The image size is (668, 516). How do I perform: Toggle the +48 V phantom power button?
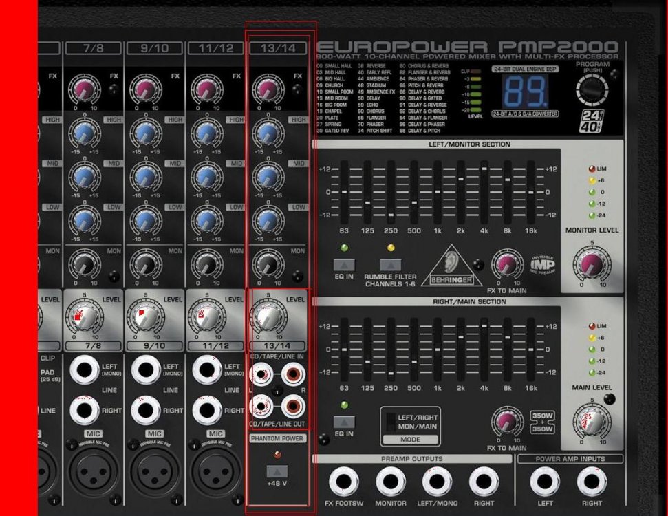277,472
